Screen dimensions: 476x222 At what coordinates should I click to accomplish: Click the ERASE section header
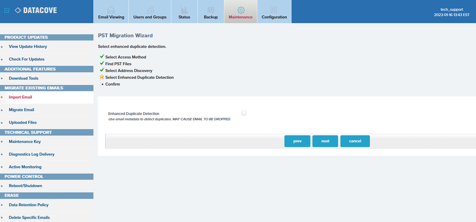[47, 195]
